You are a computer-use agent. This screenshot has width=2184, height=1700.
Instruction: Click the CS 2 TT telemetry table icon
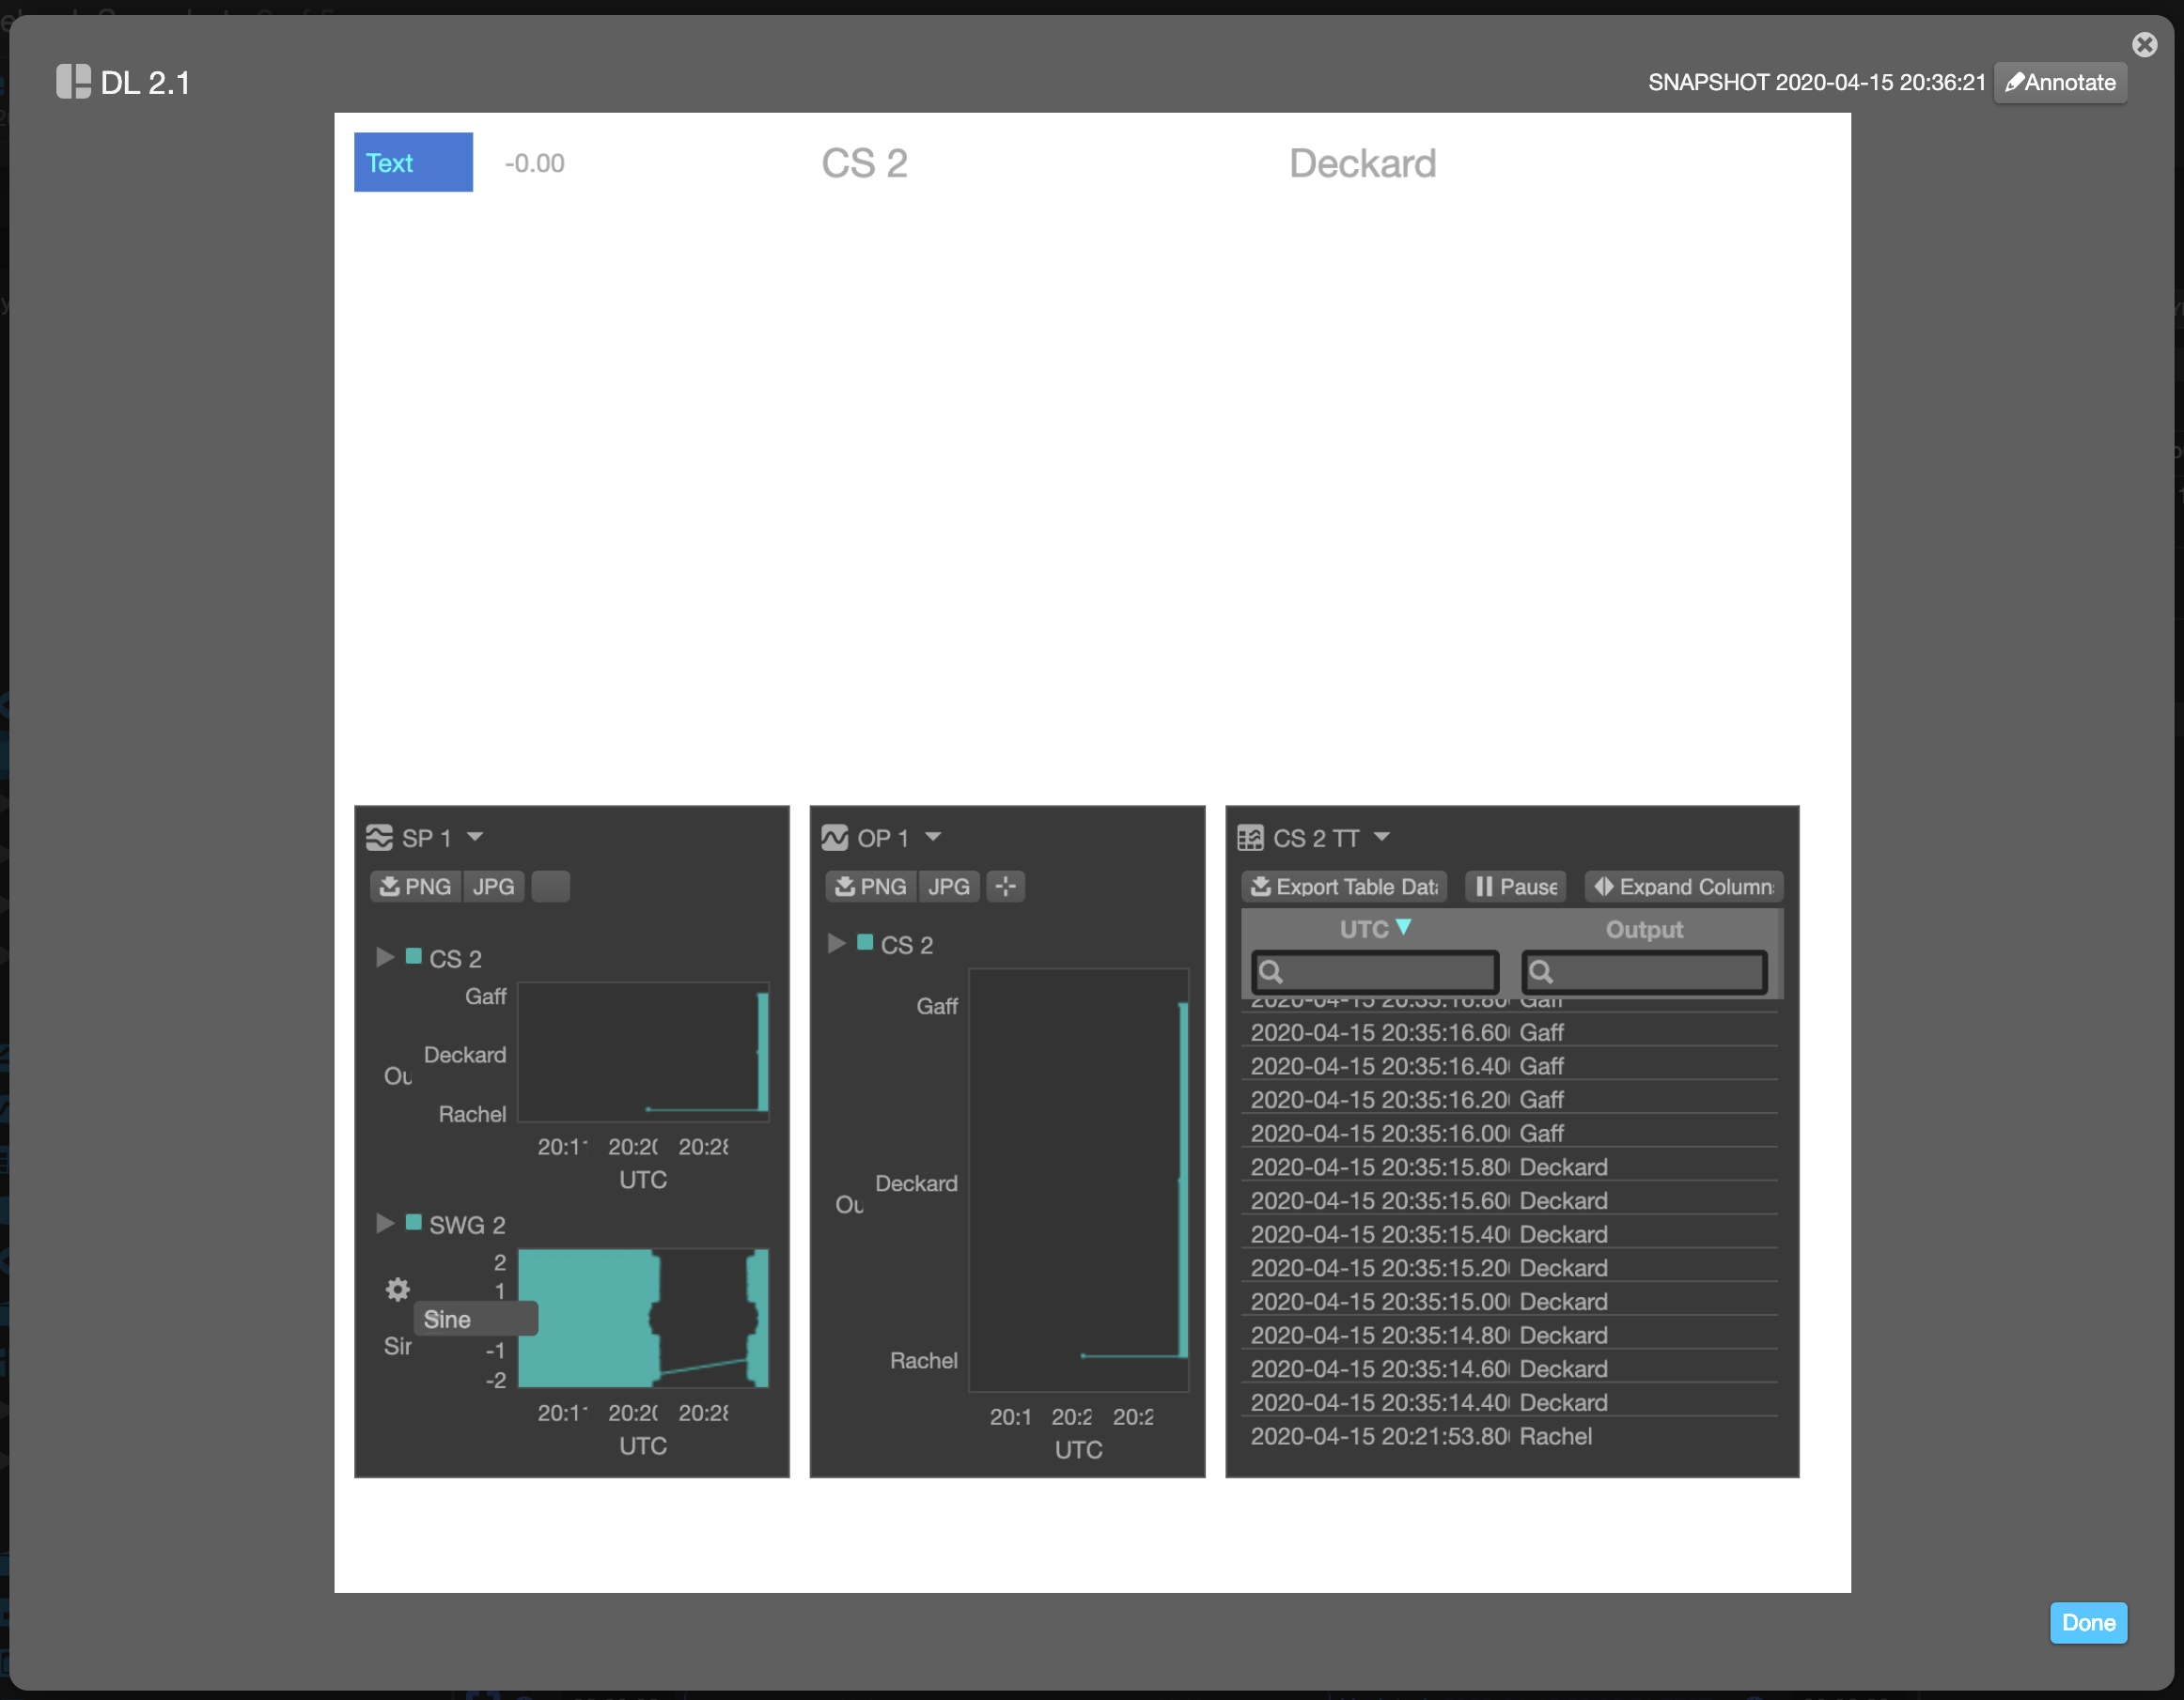point(1251,838)
